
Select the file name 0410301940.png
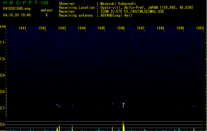(17, 9)
